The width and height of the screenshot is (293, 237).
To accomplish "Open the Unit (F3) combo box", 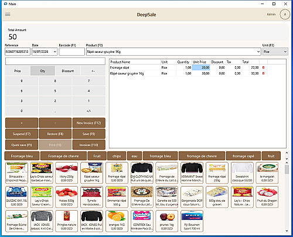I will click(x=275, y=52).
